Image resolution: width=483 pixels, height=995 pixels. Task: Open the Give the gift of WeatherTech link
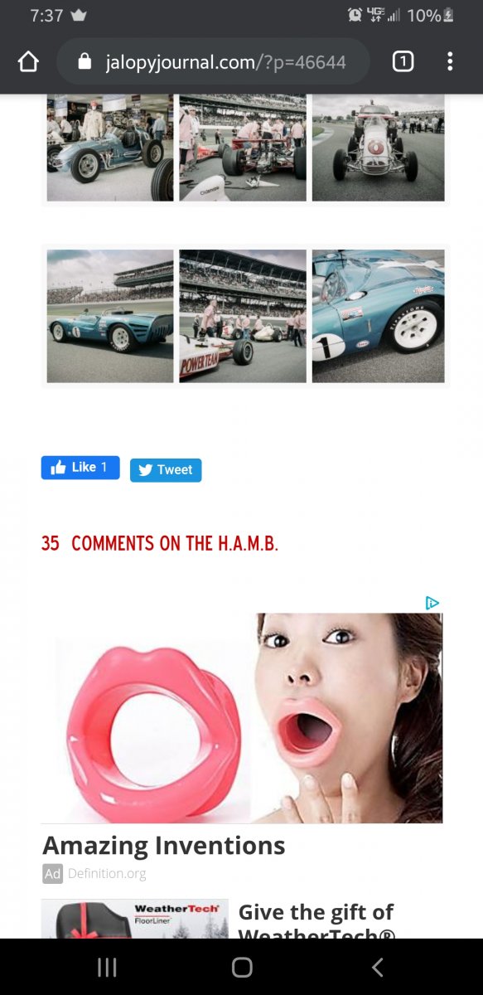(x=316, y=920)
